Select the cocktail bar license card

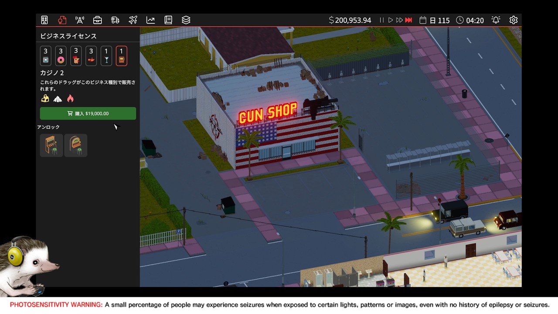pyautogui.click(x=106, y=56)
